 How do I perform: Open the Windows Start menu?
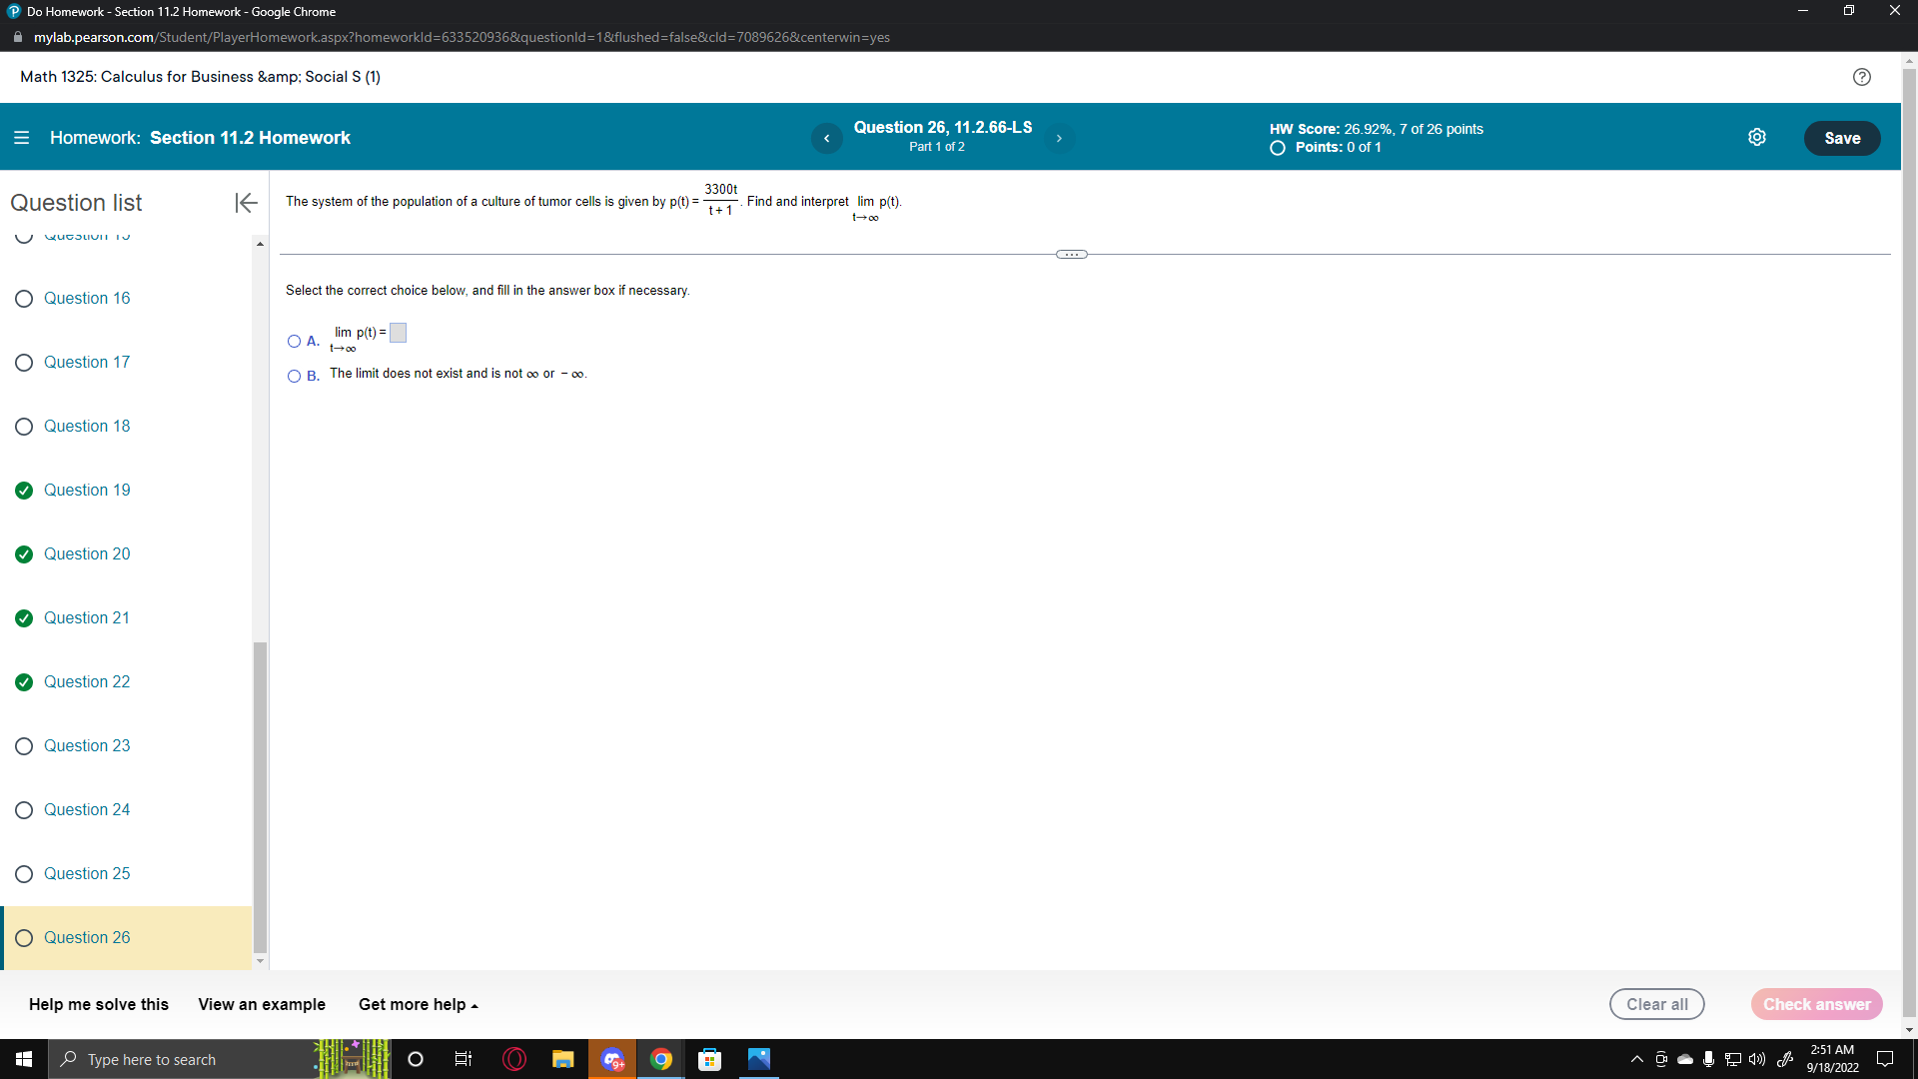(x=22, y=1059)
